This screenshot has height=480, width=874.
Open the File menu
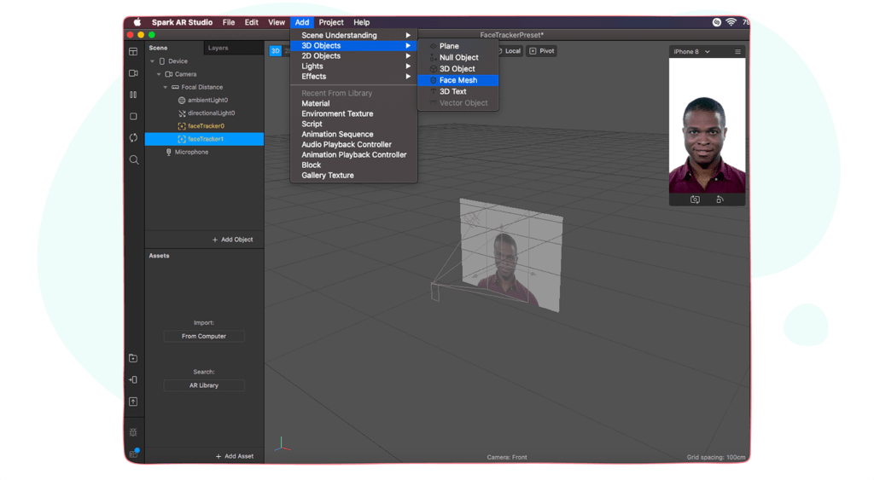229,22
